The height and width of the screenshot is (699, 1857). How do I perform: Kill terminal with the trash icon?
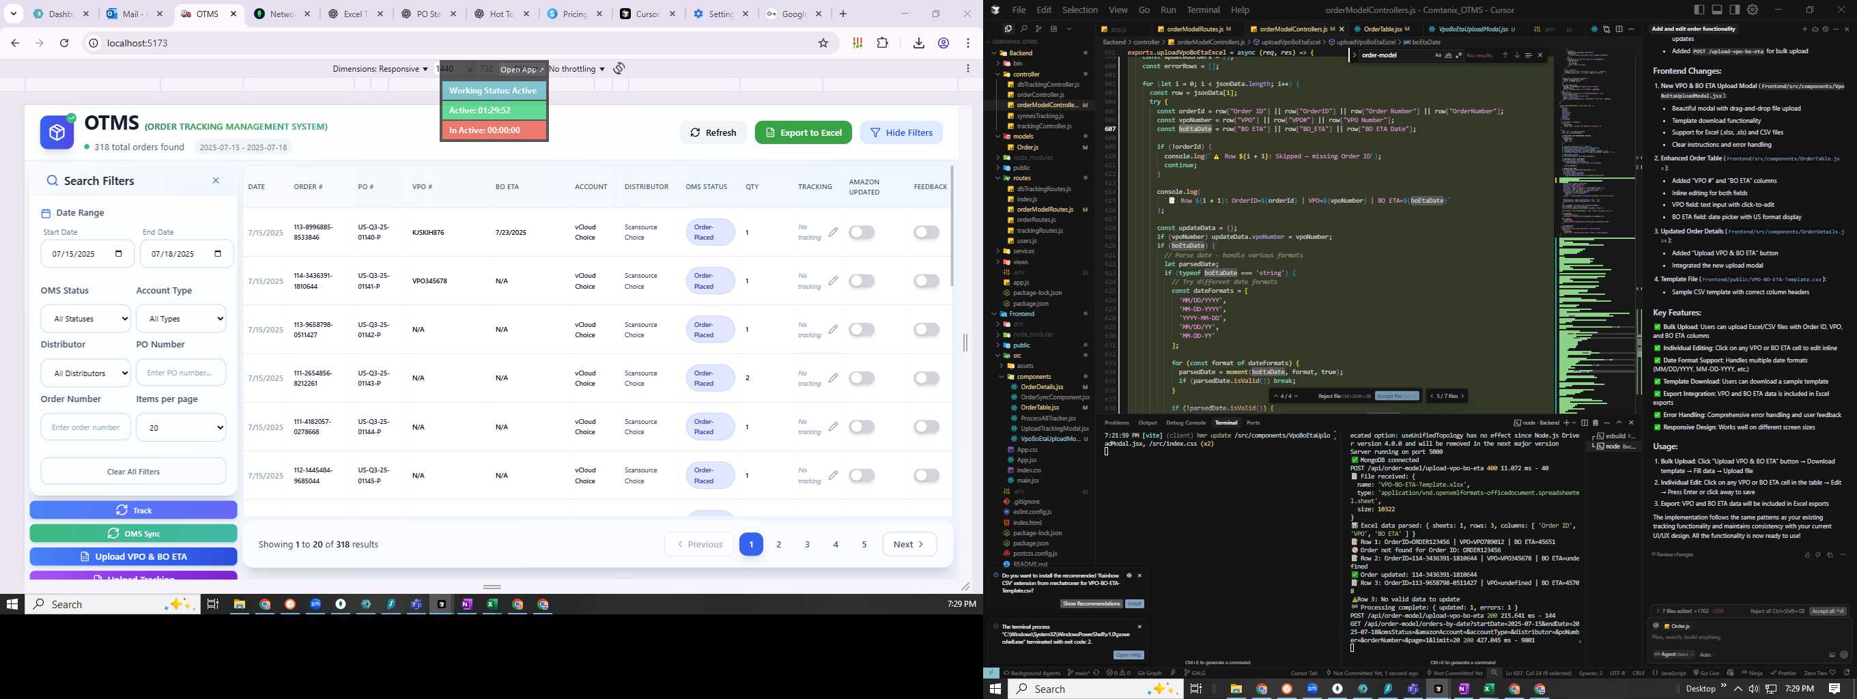pos(1596,423)
